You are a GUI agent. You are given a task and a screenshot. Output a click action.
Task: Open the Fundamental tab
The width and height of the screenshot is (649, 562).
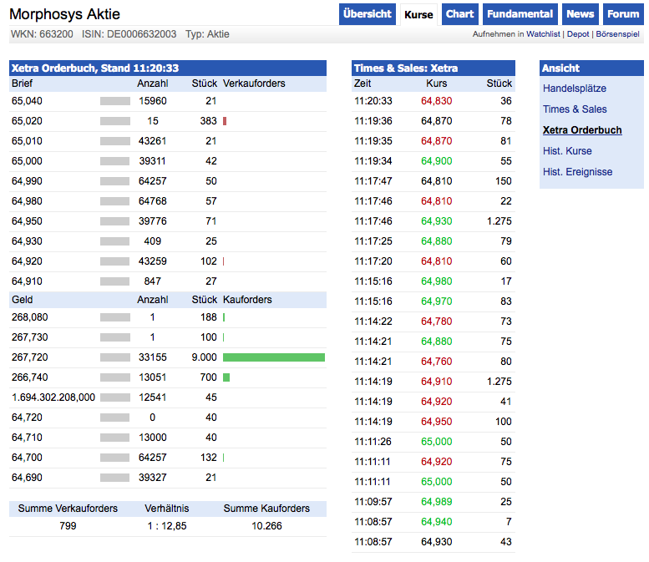[520, 14]
